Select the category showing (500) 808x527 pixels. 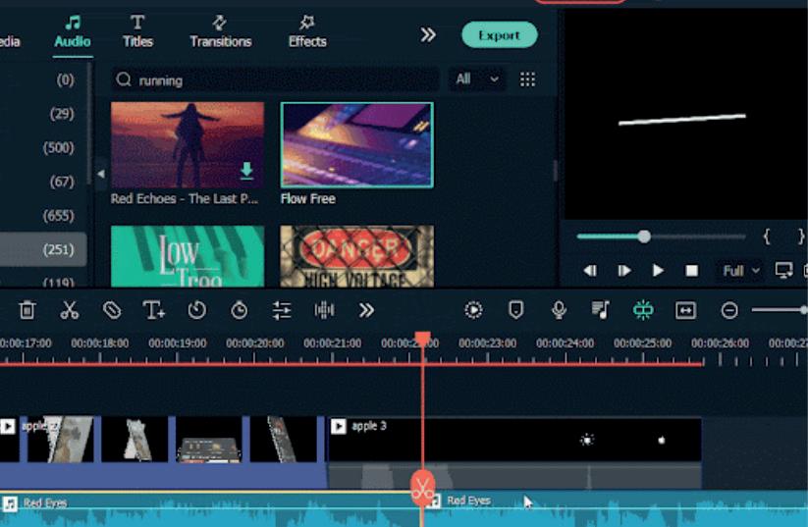[58, 148]
